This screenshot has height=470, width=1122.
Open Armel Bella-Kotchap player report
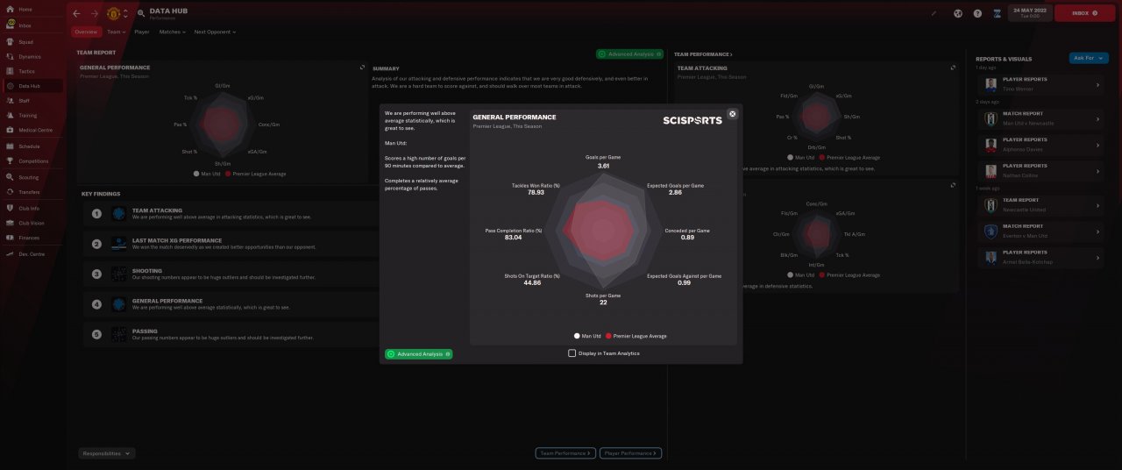coord(1042,257)
